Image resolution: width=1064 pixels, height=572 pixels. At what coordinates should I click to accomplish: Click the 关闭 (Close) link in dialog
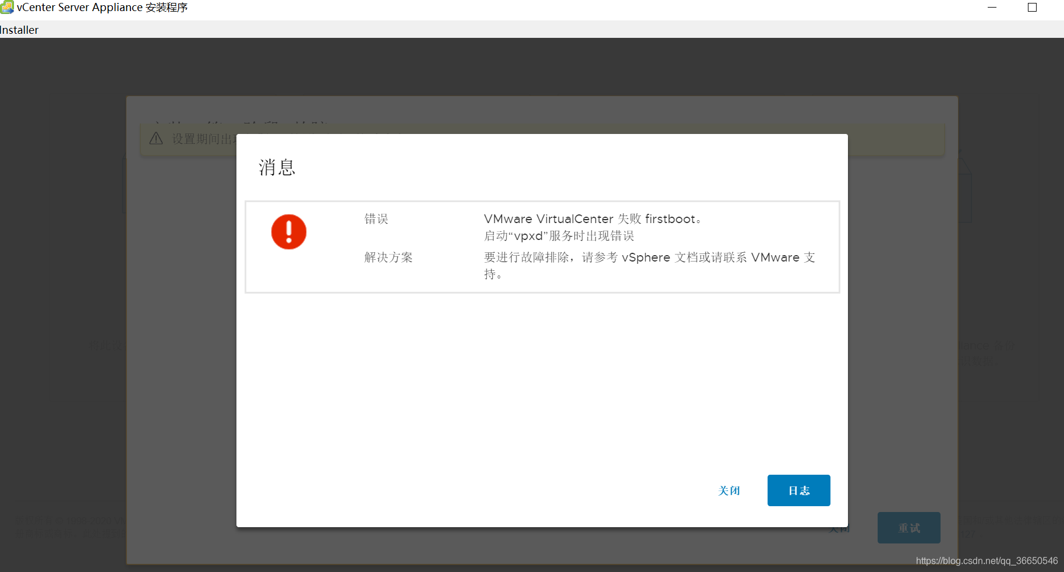[x=729, y=490]
